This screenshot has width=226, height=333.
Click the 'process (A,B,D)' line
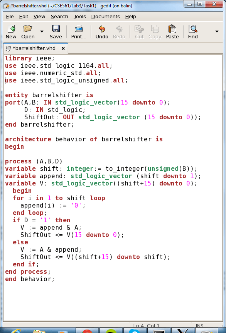tap(34, 161)
